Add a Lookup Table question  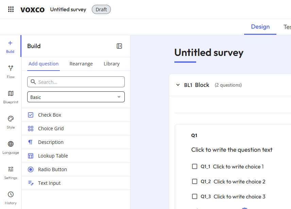click(x=76, y=156)
